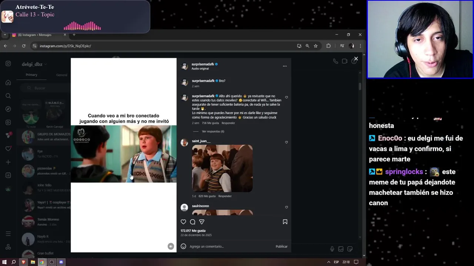Open emoji picker in comment box
Viewport: 474px width, 266px height.
click(x=183, y=246)
